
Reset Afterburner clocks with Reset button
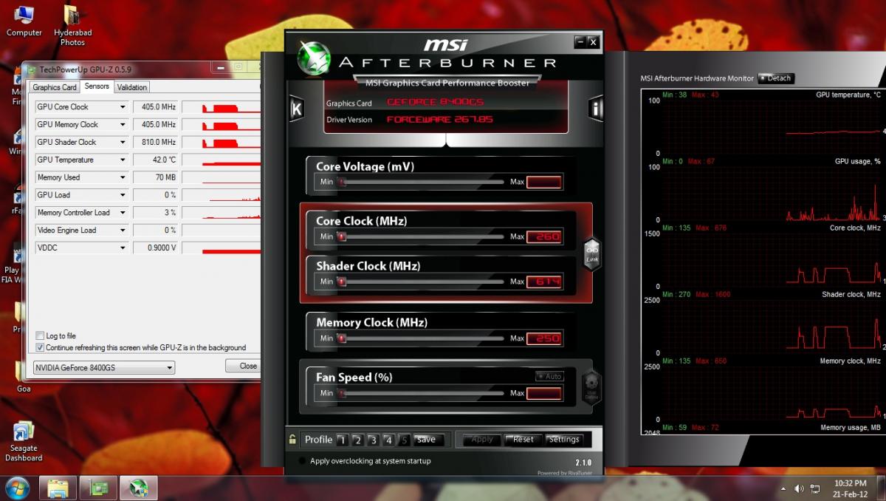(523, 439)
